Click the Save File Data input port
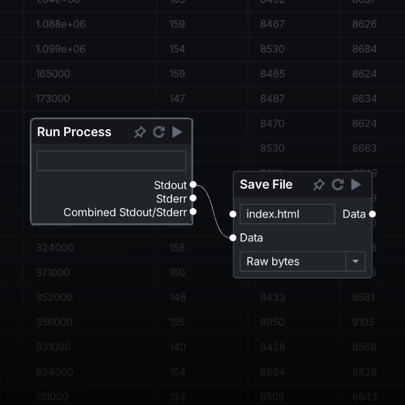The width and height of the screenshot is (405, 405). [x=233, y=237]
